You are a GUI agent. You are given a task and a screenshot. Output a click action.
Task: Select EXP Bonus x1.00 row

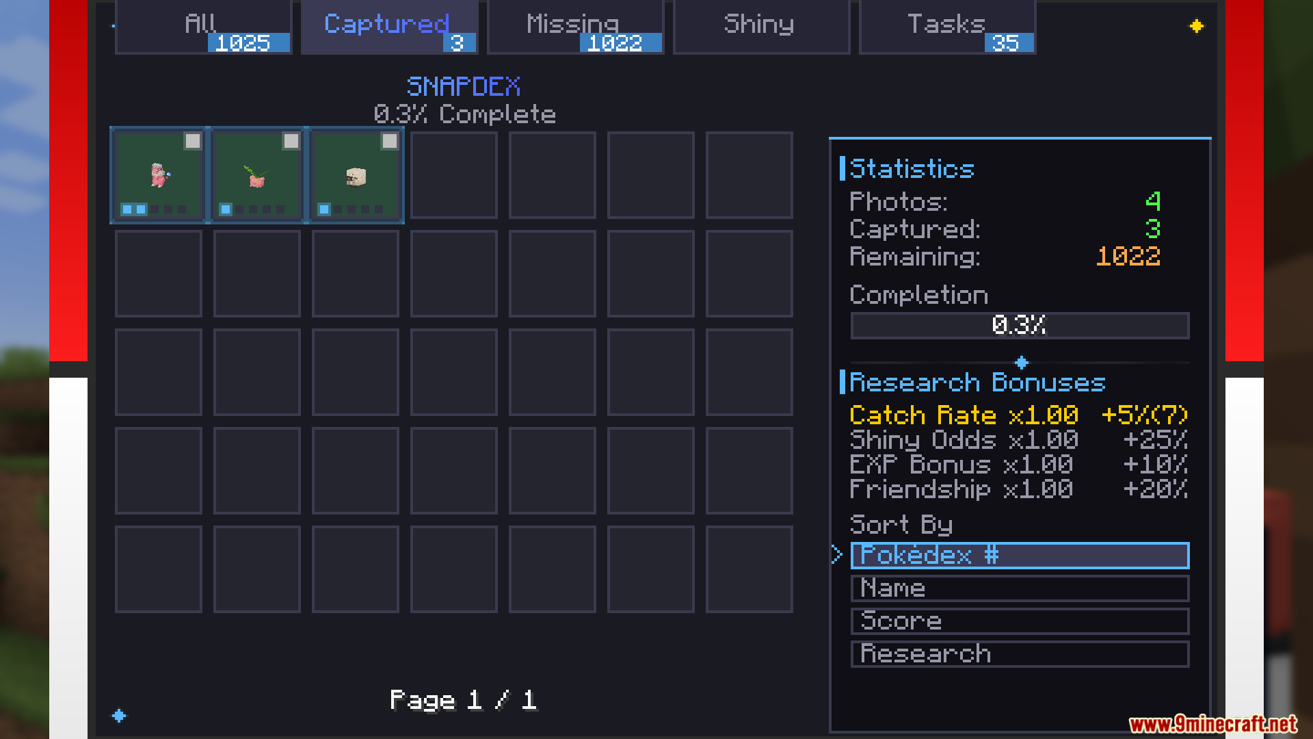pyautogui.click(x=1019, y=465)
